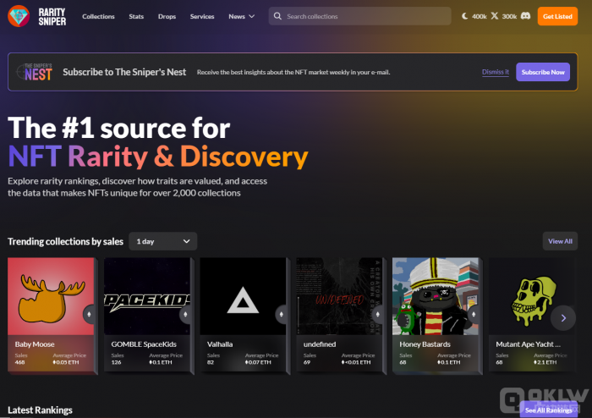592x418 pixels.
Task: Click 400k X follower count
Action: 480,16
